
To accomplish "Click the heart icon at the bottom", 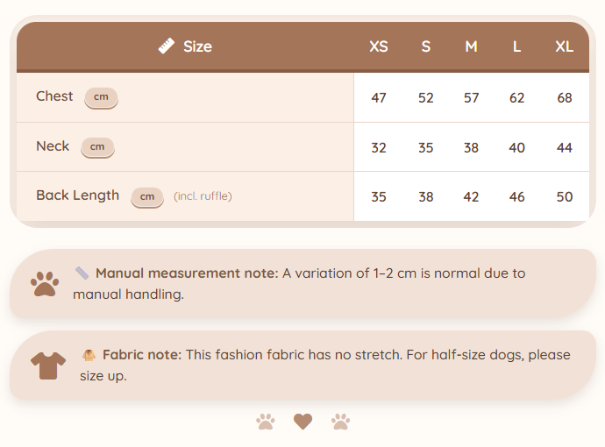I will click(302, 422).
